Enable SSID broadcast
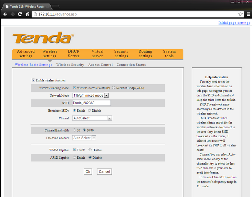The height and width of the screenshot is (197, 252). pos(74,110)
